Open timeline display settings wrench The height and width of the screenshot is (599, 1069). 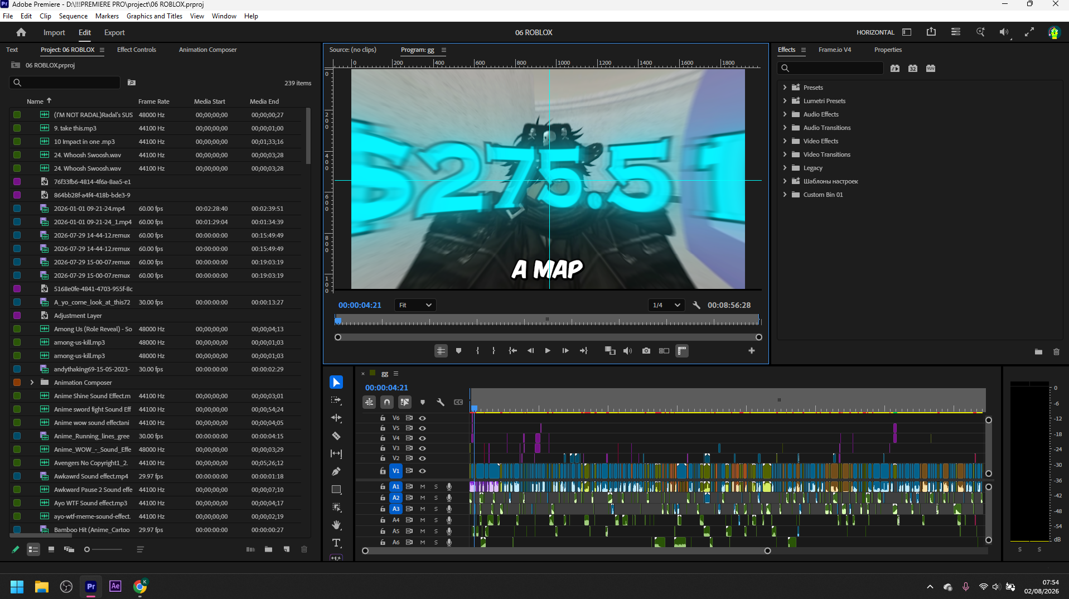[x=441, y=402]
